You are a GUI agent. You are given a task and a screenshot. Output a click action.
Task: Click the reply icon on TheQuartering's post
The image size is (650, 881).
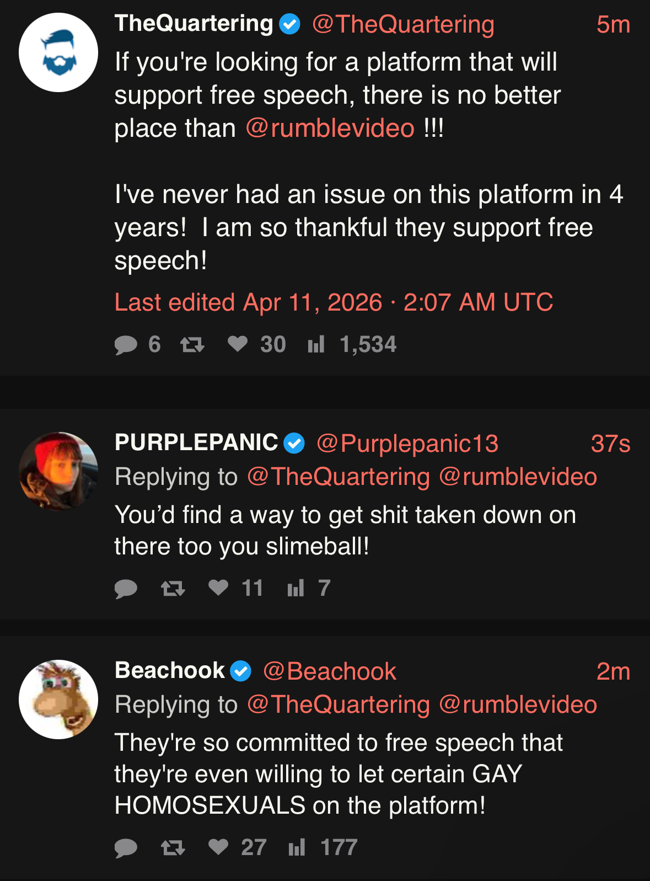(x=126, y=345)
